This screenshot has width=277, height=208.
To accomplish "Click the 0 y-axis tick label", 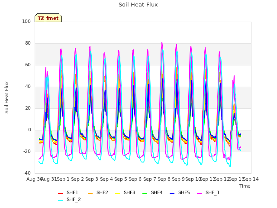I will click(29, 130).
